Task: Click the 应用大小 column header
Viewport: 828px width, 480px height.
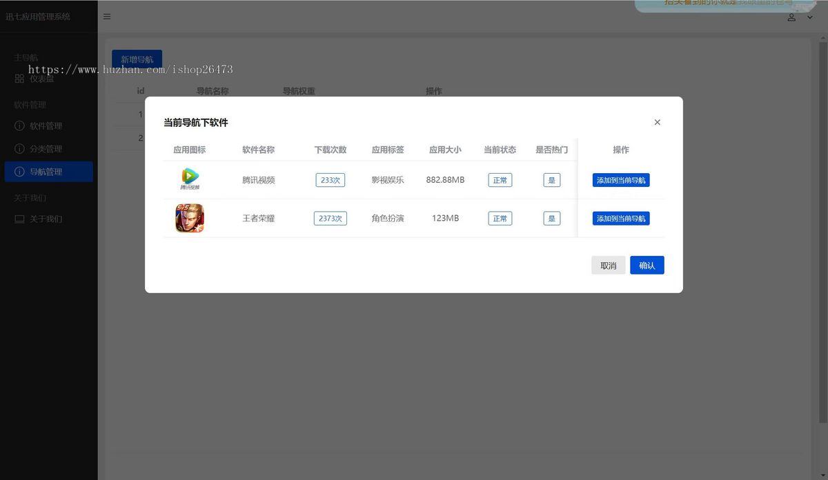Action: [x=445, y=150]
